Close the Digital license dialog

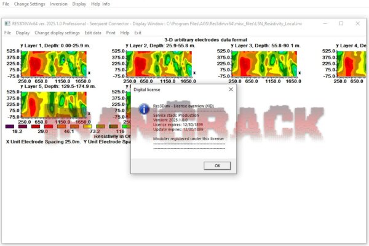click(x=231, y=89)
